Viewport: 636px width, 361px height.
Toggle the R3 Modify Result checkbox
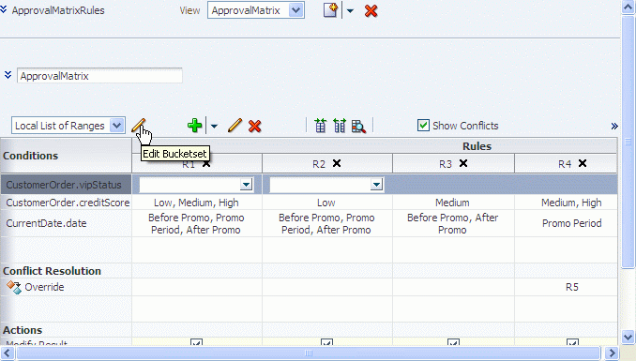coord(453,343)
